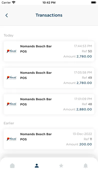Viewport: 98px width, 174px height.
Task: Tap Nomad logo on Ref 49 transaction
Action: (x=11, y=78)
